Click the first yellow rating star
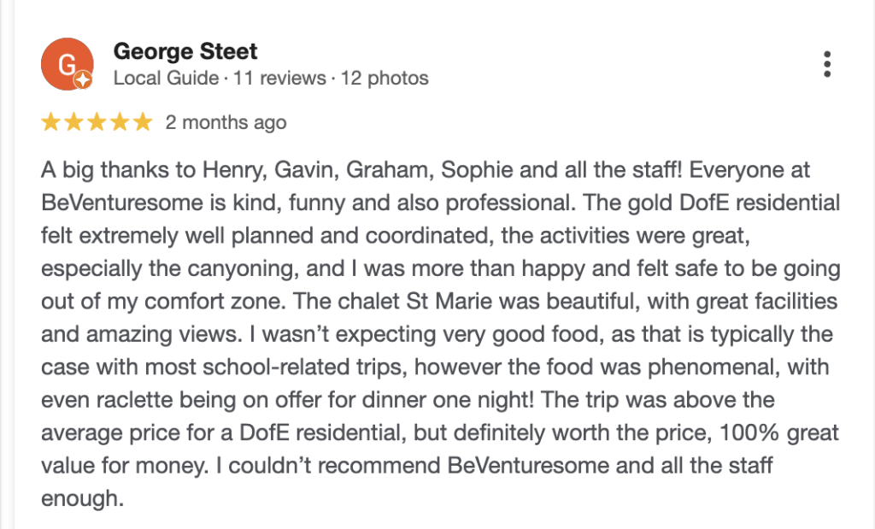875x529 pixels. [50, 122]
